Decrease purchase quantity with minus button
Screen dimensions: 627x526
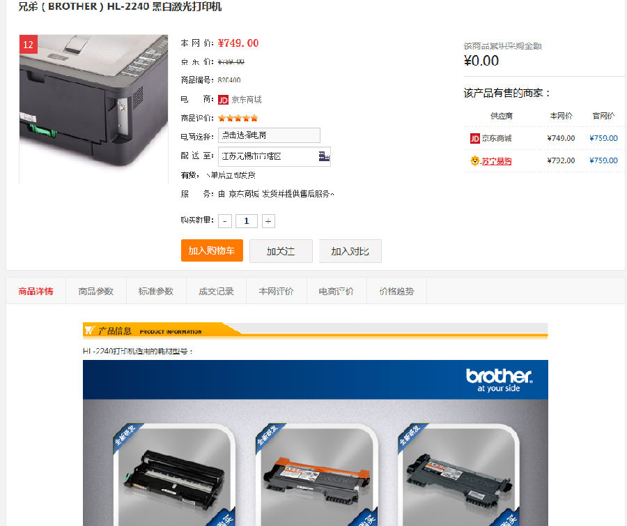(x=225, y=221)
